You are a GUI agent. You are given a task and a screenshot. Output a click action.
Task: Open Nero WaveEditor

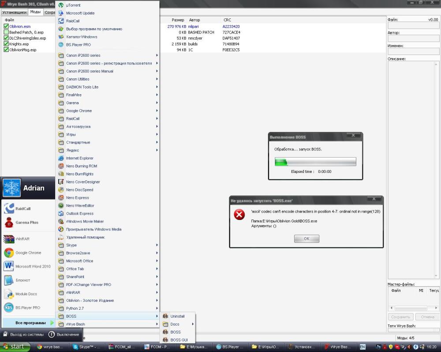[x=80, y=205]
